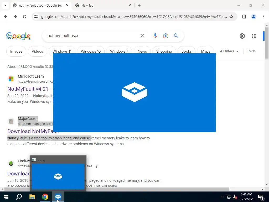Open Chrome three-dot menu

pos(263,17)
